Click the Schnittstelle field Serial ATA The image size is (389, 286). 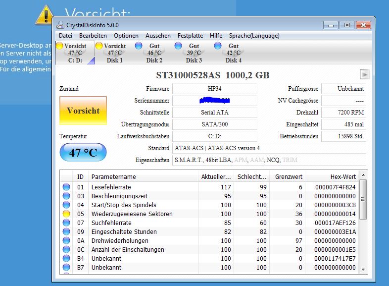point(215,113)
